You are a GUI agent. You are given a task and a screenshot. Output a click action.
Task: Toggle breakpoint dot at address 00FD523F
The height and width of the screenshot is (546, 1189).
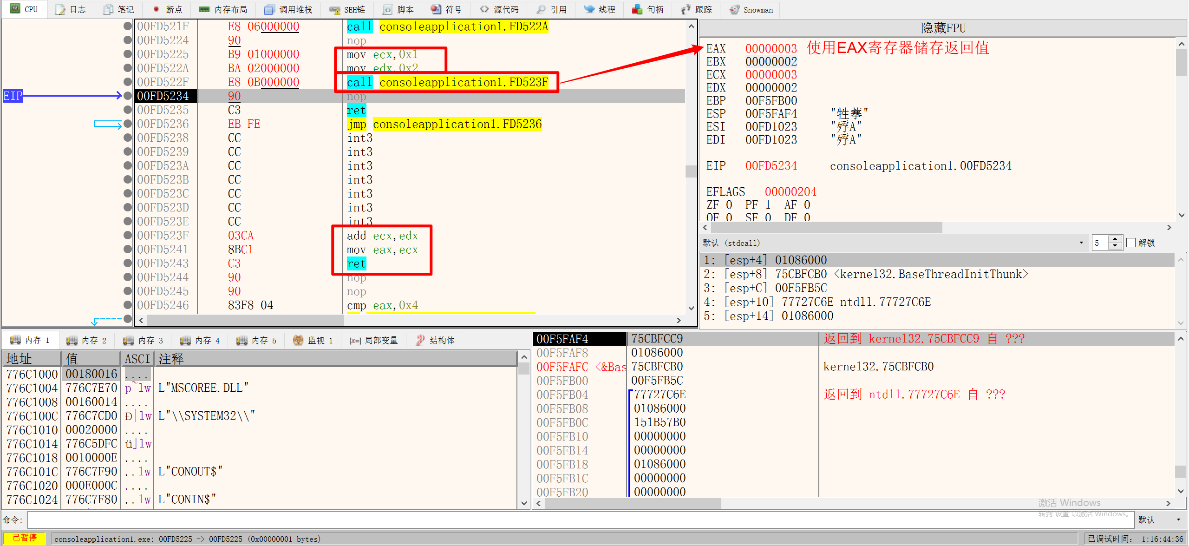128,235
